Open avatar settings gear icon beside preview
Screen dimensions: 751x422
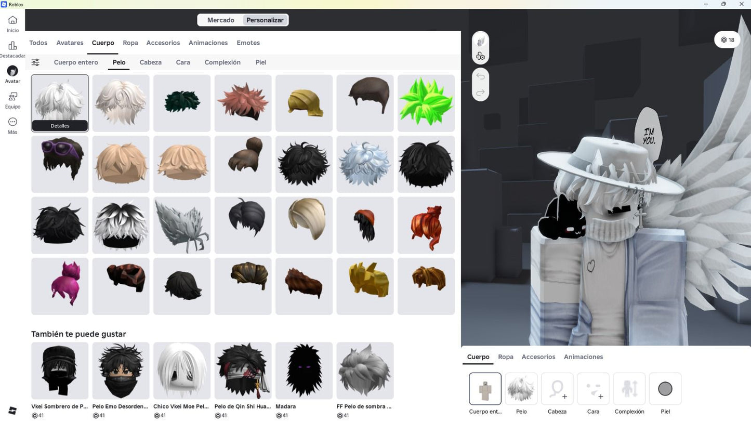point(480,56)
